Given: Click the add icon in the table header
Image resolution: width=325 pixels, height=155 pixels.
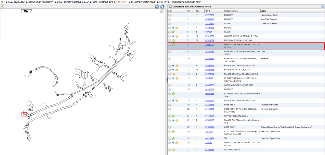Looking at the screenshot, I should point(169,11).
